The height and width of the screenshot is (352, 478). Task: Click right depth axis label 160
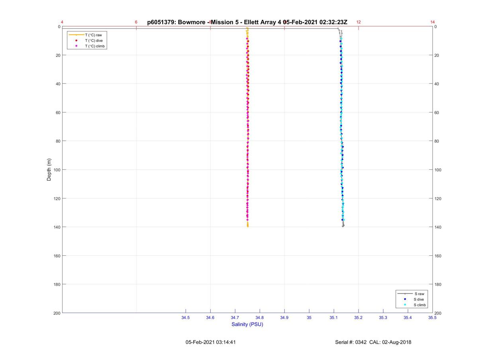(438, 256)
